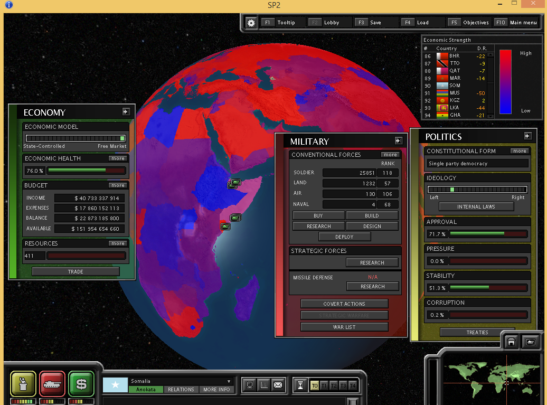Click the red tank Military icon

52,384
